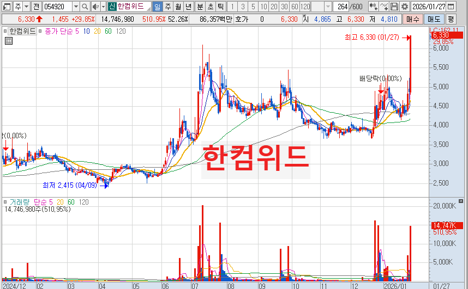
Task: Click the 전 button in toolbar
Action: [36, 6]
